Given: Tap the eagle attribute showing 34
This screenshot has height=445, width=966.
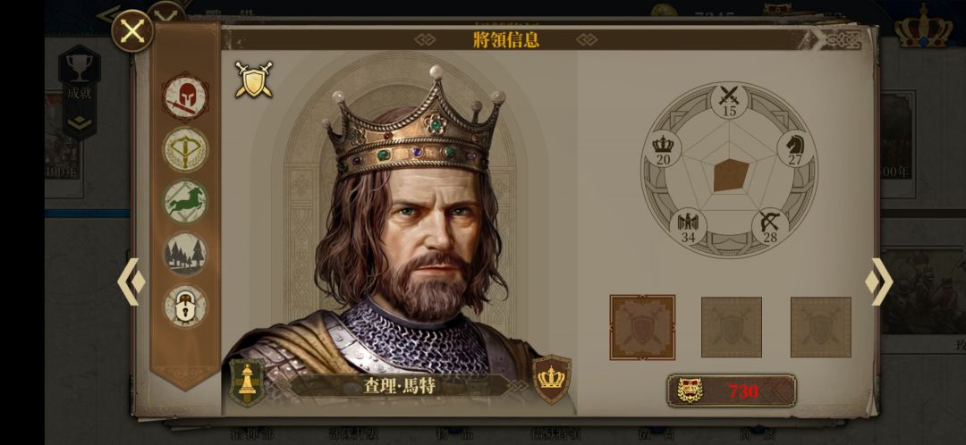Looking at the screenshot, I should coord(688,226).
